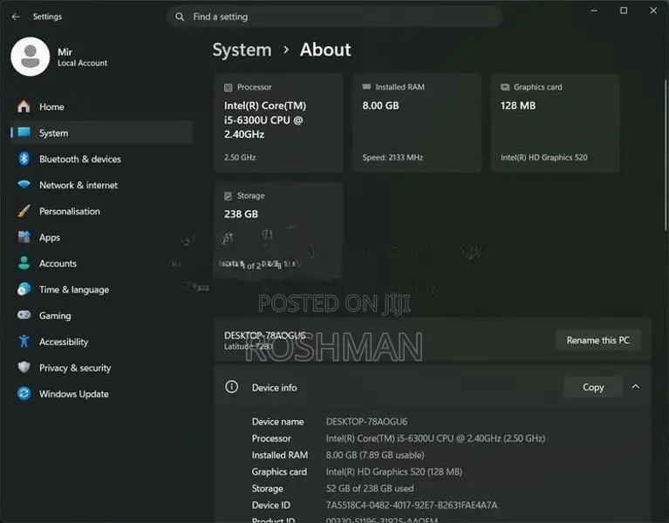The image size is (669, 523).
Task: Click the 52 GB of 238 GB used text
Action: click(x=370, y=488)
